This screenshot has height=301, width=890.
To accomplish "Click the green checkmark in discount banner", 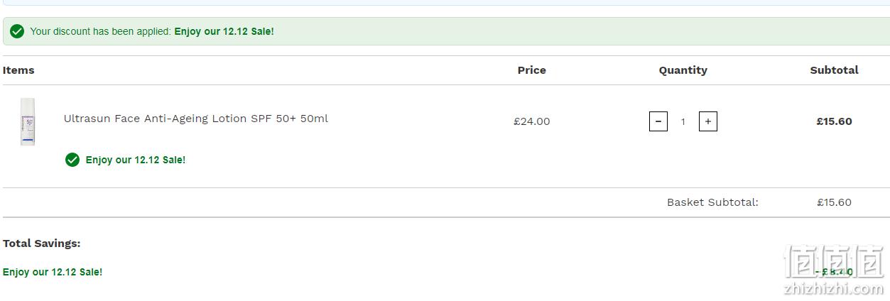I will tap(17, 31).
